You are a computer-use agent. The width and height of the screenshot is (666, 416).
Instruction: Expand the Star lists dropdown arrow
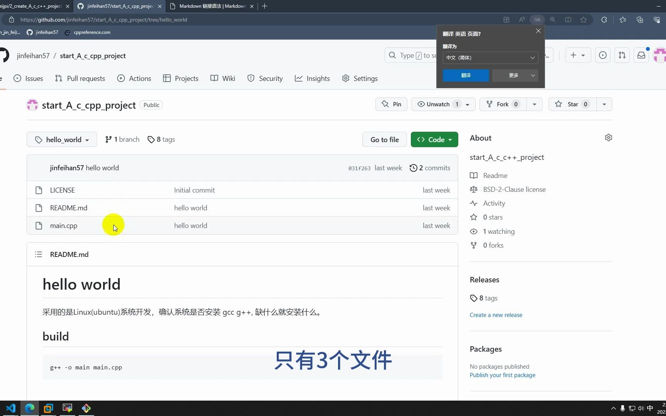[604, 104]
